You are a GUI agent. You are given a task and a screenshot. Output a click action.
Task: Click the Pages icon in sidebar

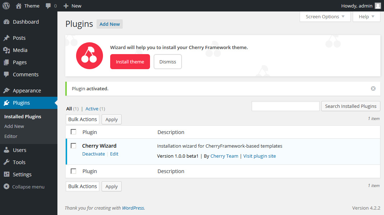6,62
